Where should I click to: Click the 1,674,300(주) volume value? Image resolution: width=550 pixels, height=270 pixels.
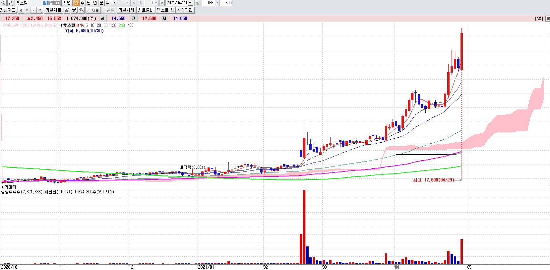coord(81,19)
